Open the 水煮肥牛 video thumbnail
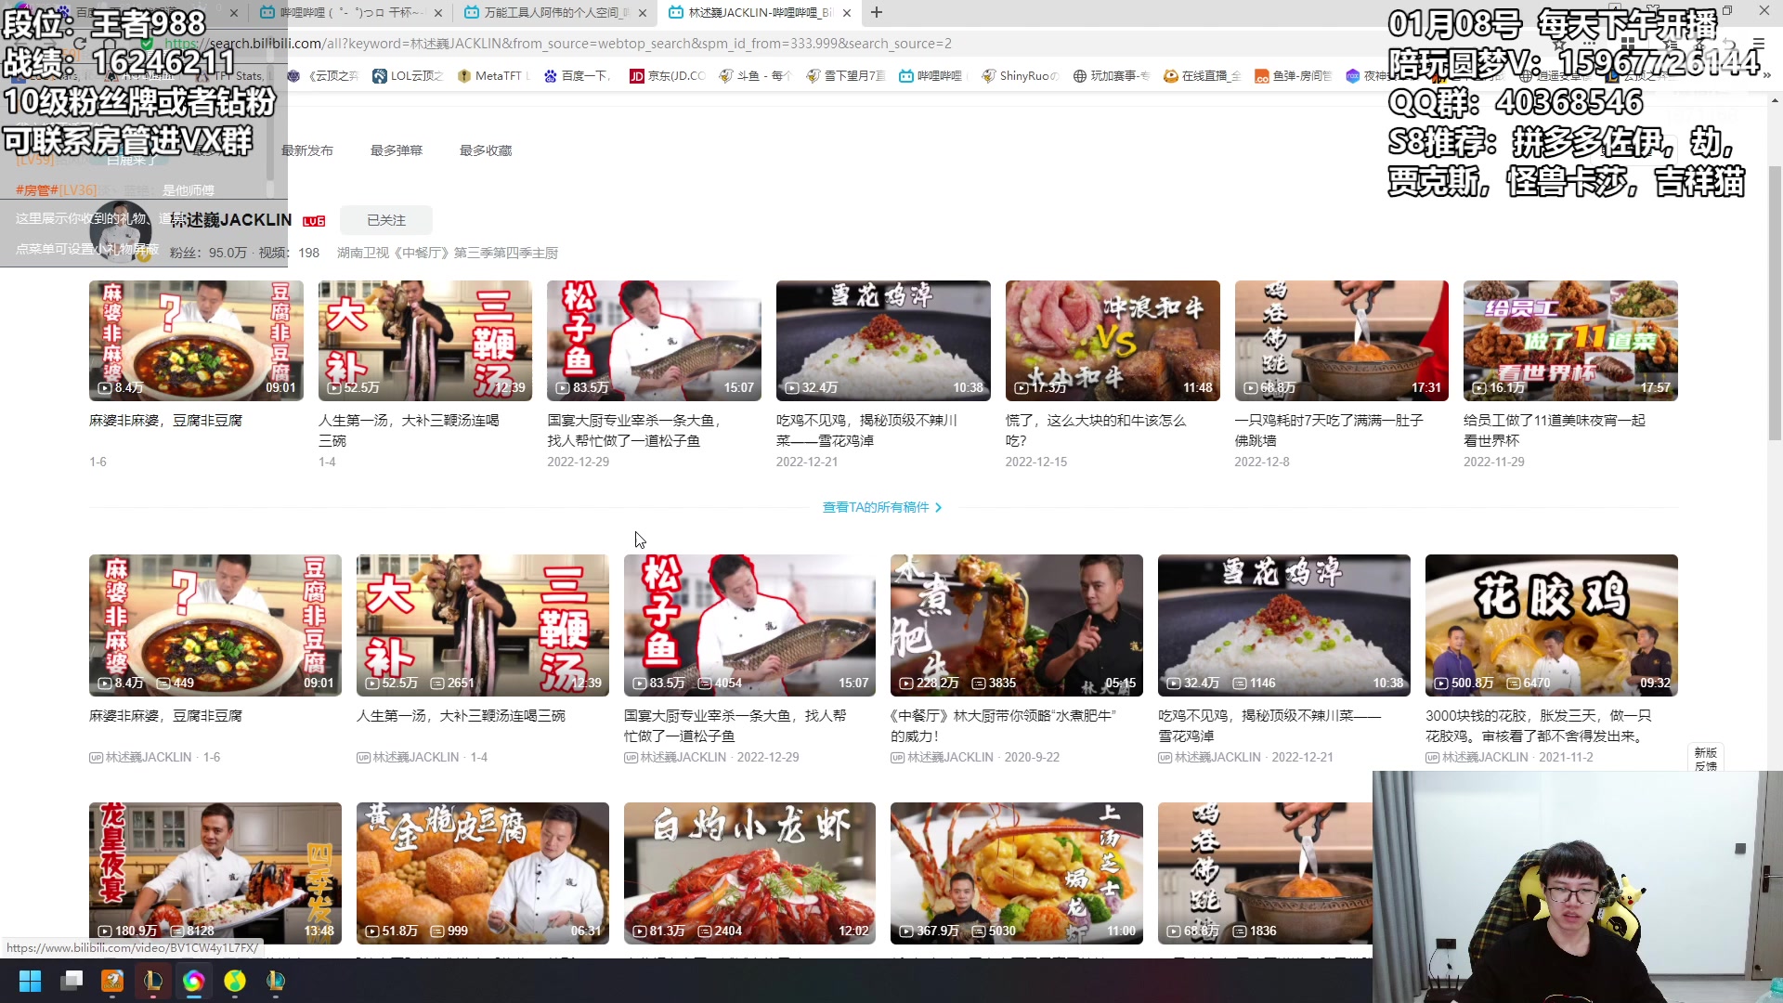The width and height of the screenshot is (1783, 1003). (x=1017, y=625)
